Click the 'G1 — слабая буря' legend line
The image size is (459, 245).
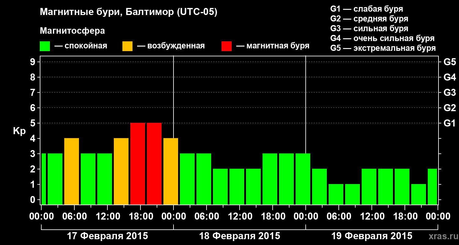(x=367, y=9)
